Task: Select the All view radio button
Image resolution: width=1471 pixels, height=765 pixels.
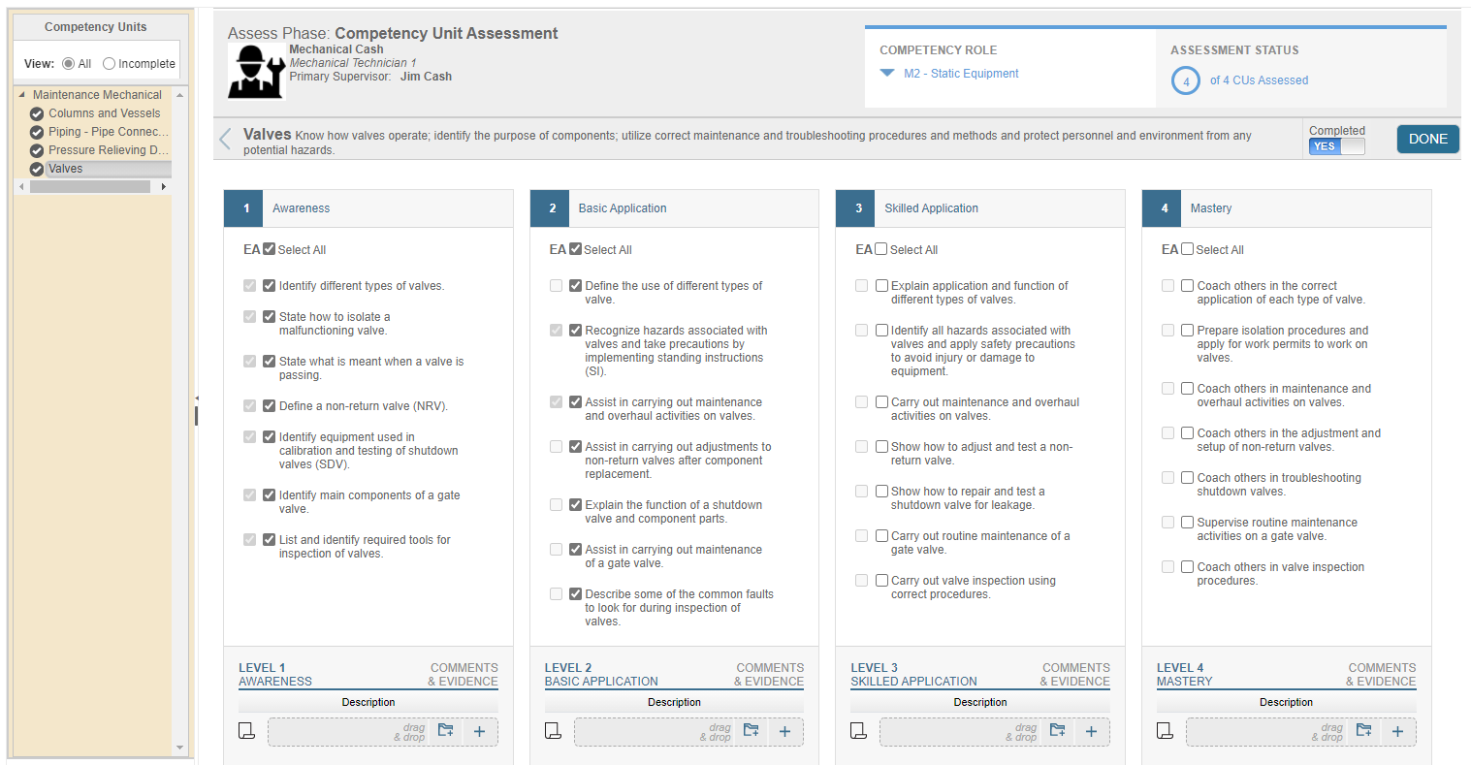Action: coord(68,64)
